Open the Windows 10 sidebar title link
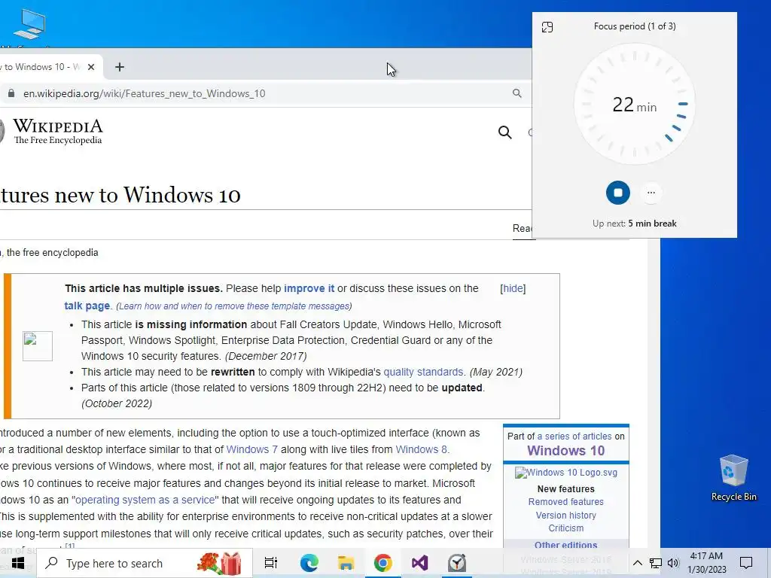This screenshot has width=771, height=578. [566, 451]
